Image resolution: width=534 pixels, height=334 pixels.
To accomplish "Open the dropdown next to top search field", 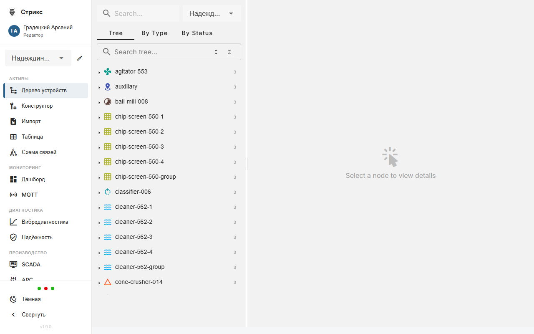I will tap(212, 13).
